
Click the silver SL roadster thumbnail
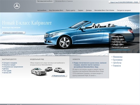[39, 72]
